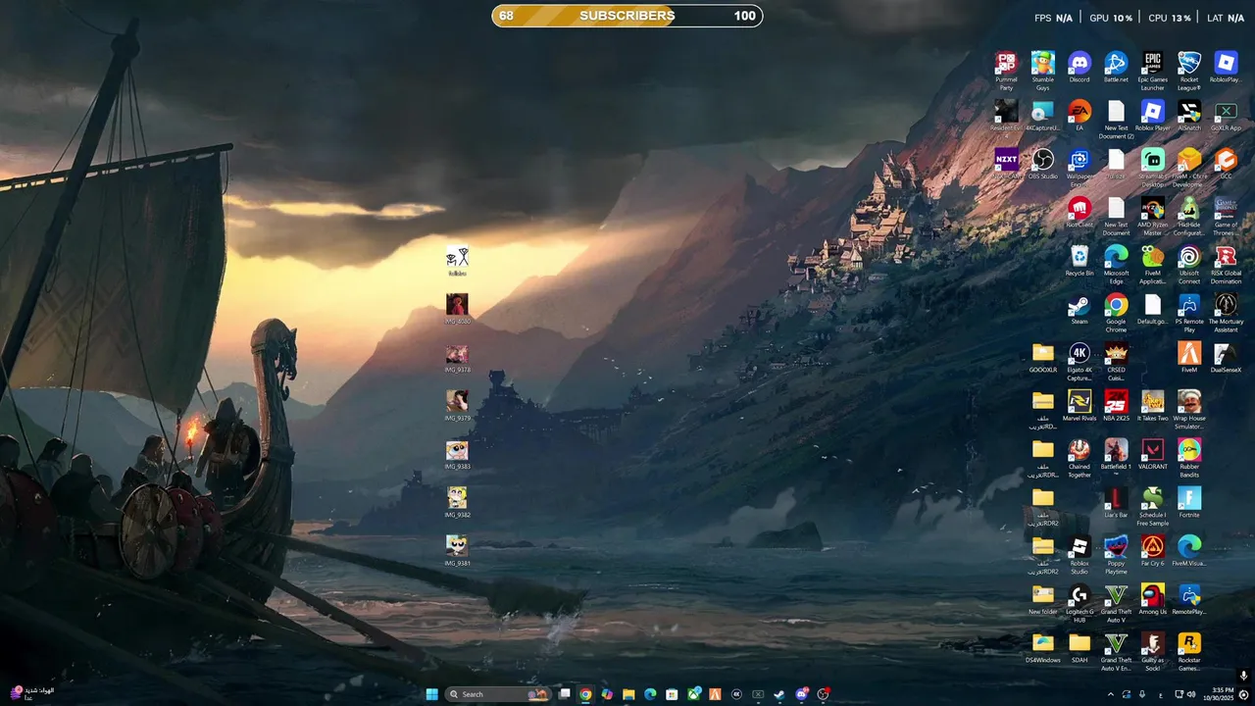Image resolution: width=1255 pixels, height=706 pixels.
Task: Launch Stumble Guys from the desktop
Action: (1042, 71)
